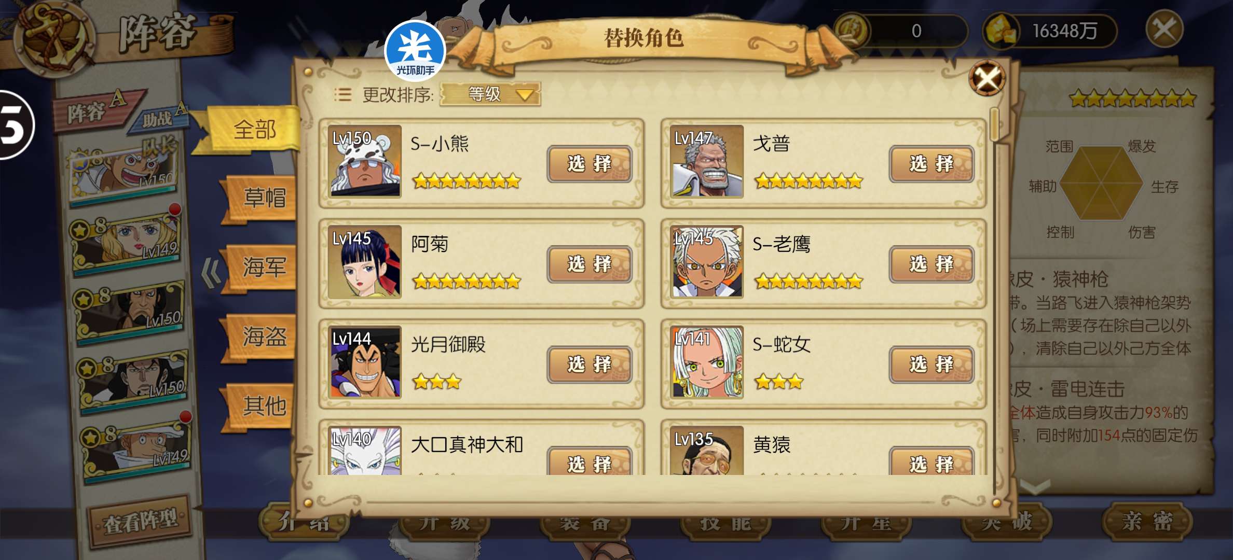This screenshot has width=1233, height=560.
Task: Click the gold nugget currency icon
Action: (x=1001, y=30)
